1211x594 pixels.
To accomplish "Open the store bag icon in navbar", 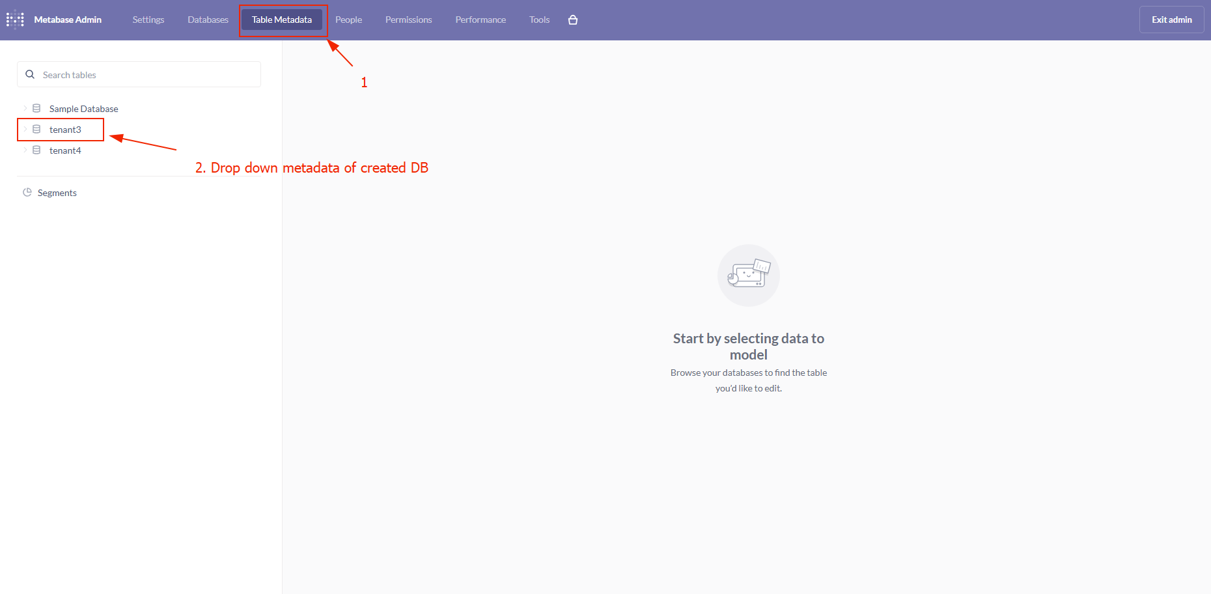I will pos(573,20).
